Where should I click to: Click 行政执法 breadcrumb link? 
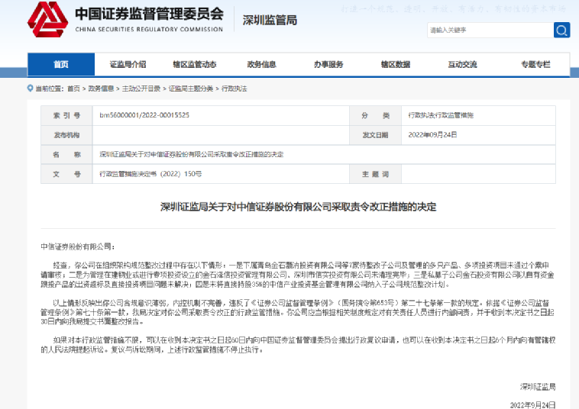pos(234,89)
